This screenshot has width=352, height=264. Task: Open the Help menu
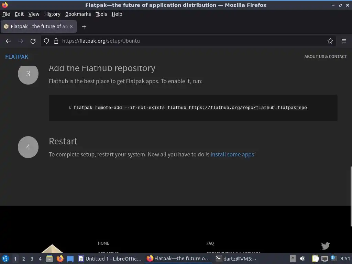point(117,14)
